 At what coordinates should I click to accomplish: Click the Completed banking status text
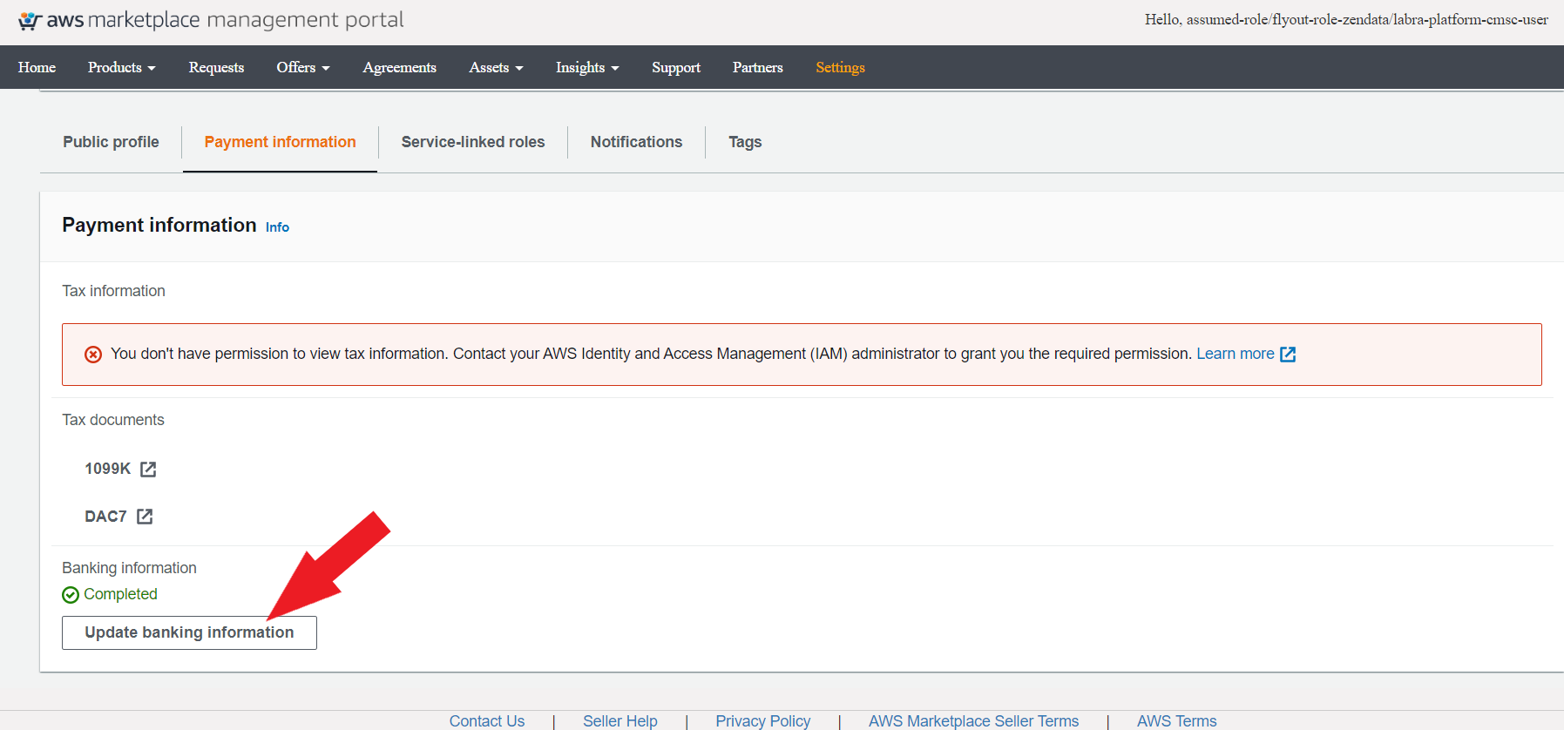(120, 594)
